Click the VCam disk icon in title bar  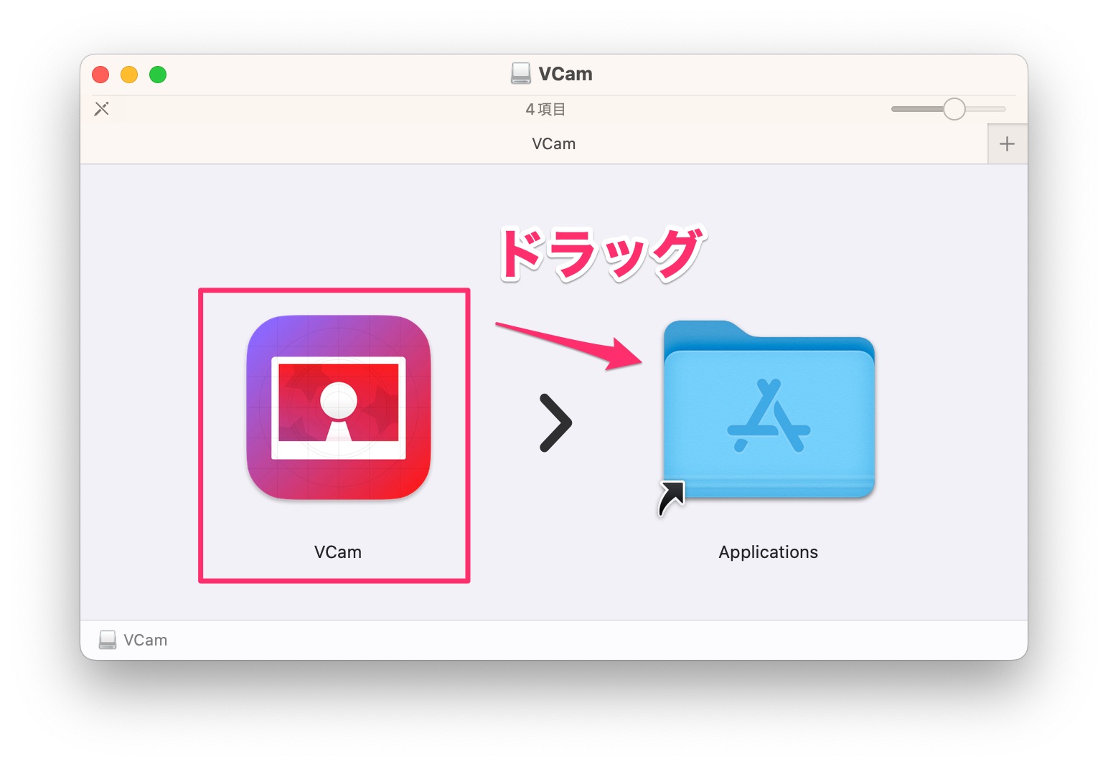click(521, 74)
